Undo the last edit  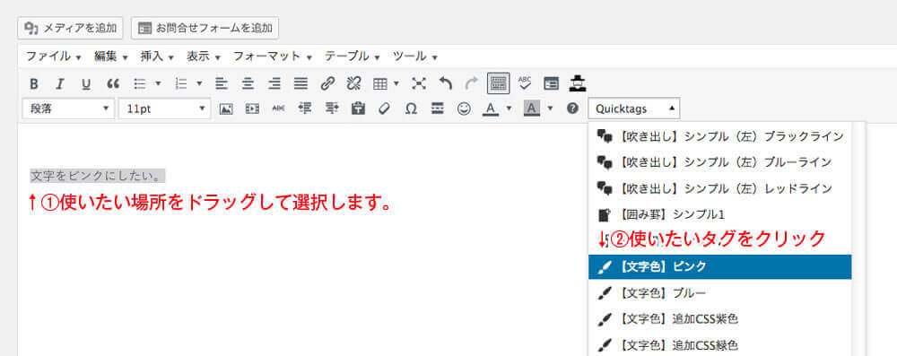pyautogui.click(x=446, y=83)
